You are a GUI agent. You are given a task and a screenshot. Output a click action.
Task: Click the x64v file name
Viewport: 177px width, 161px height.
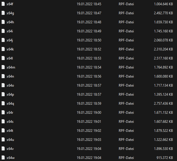[10, 149]
